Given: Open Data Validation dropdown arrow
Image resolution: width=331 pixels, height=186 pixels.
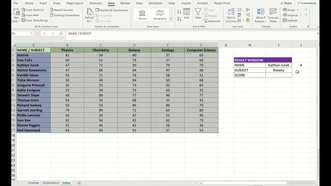Looking at the screenshot, I should tap(244, 21).
